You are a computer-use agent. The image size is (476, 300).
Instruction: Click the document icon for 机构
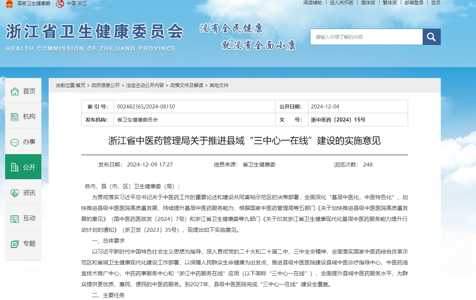pos(15,117)
